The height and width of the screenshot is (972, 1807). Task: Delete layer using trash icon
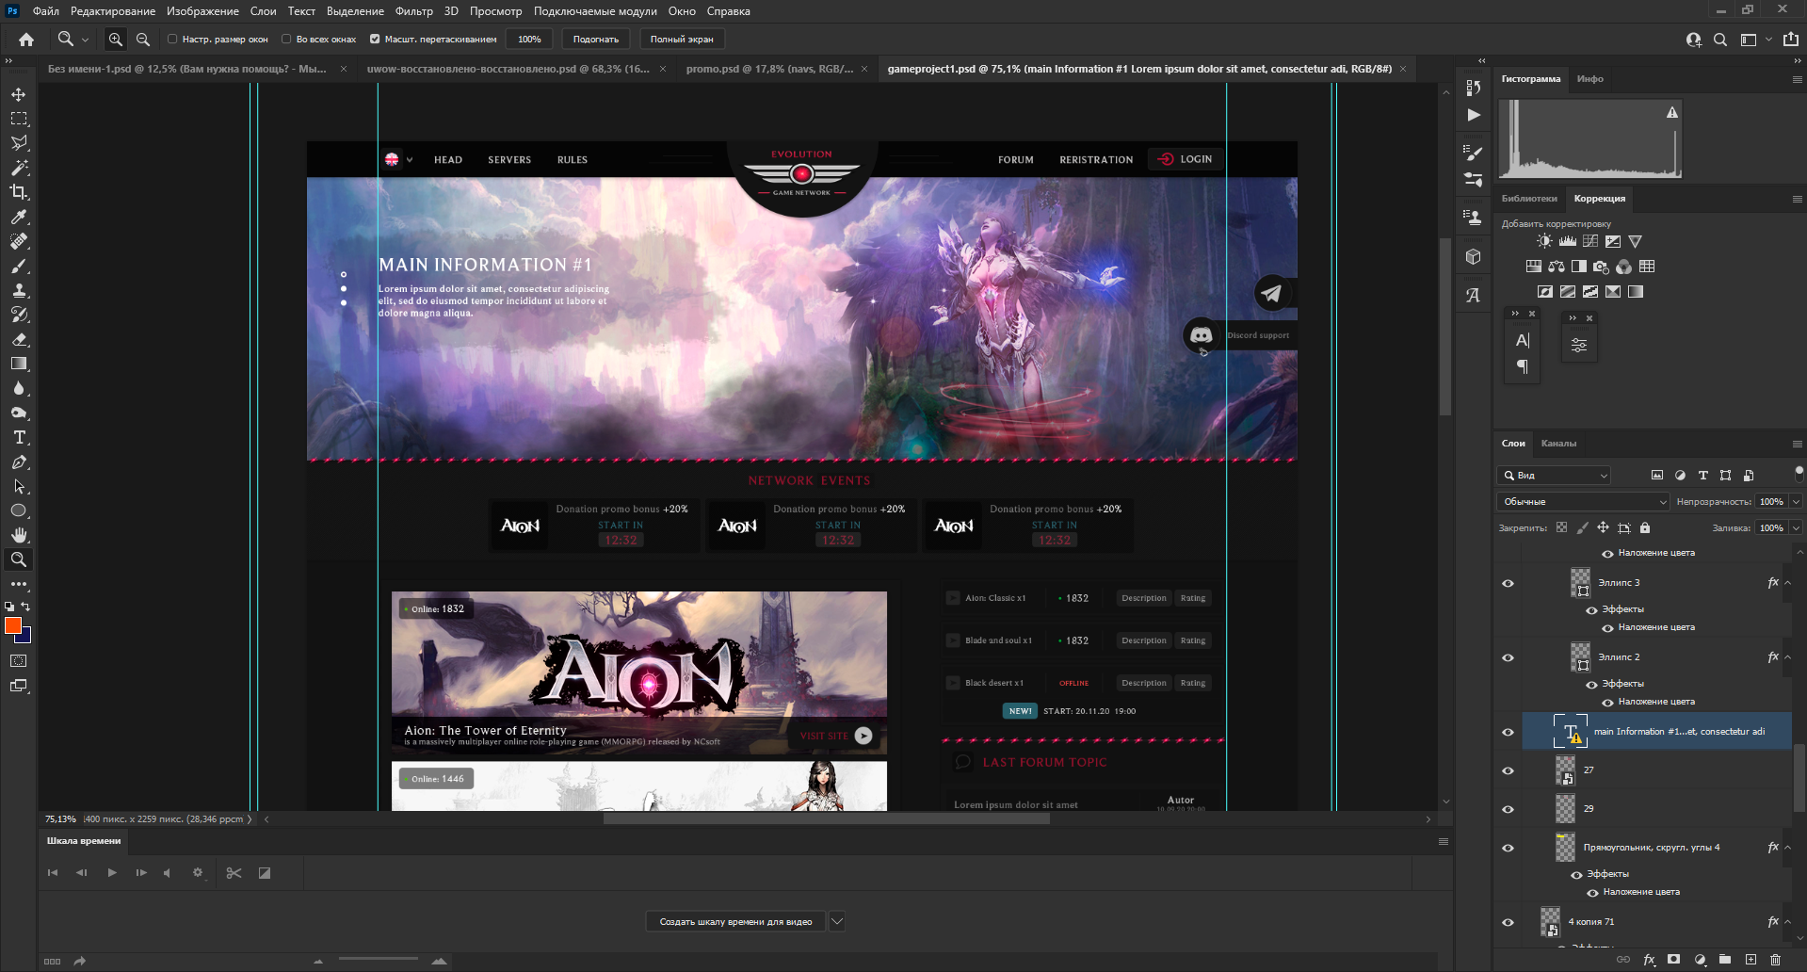(1775, 960)
